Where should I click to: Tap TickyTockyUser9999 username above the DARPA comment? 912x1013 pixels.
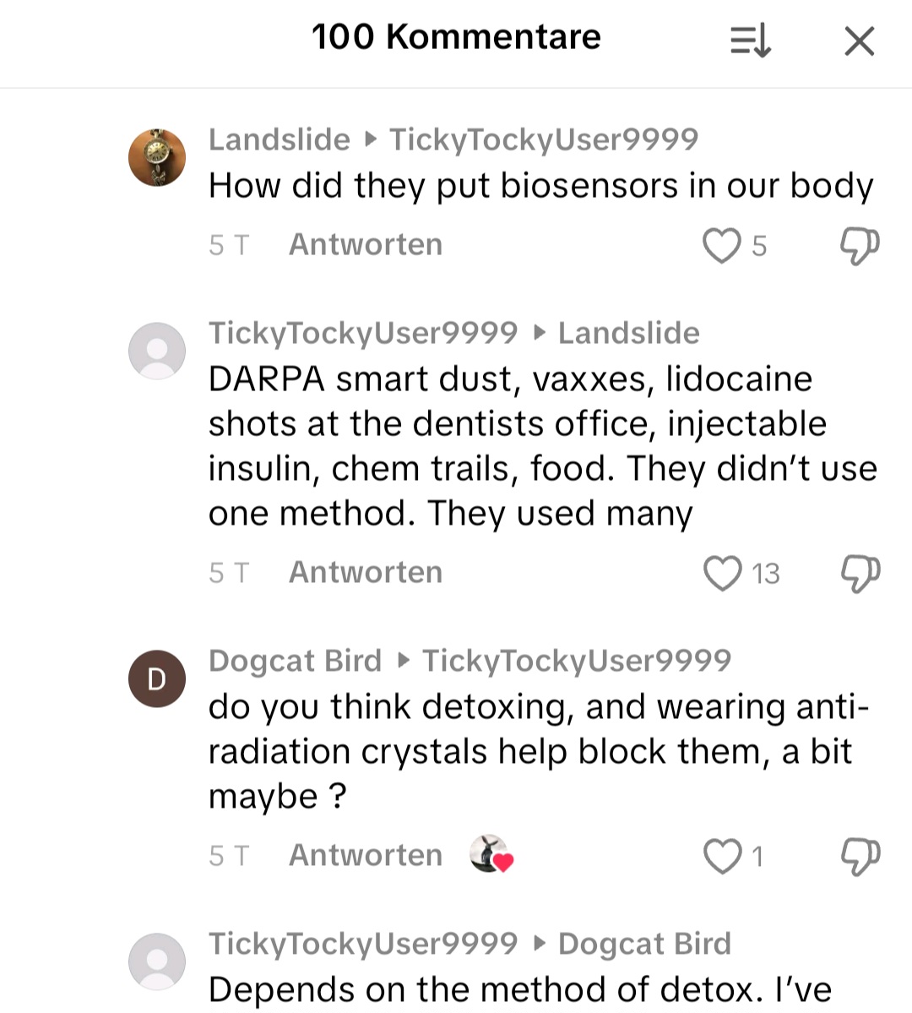point(363,333)
